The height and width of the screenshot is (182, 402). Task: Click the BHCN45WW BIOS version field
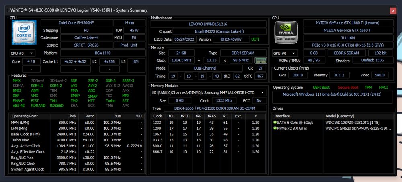[231, 39]
